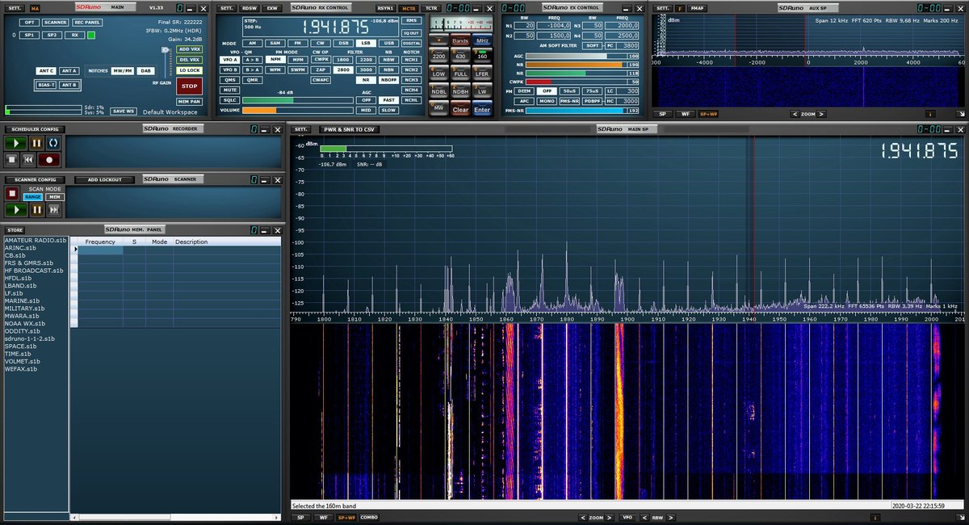Toggle the LSB mode button
Image resolution: width=969 pixels, height=525 pixels.
pos(367,43)
